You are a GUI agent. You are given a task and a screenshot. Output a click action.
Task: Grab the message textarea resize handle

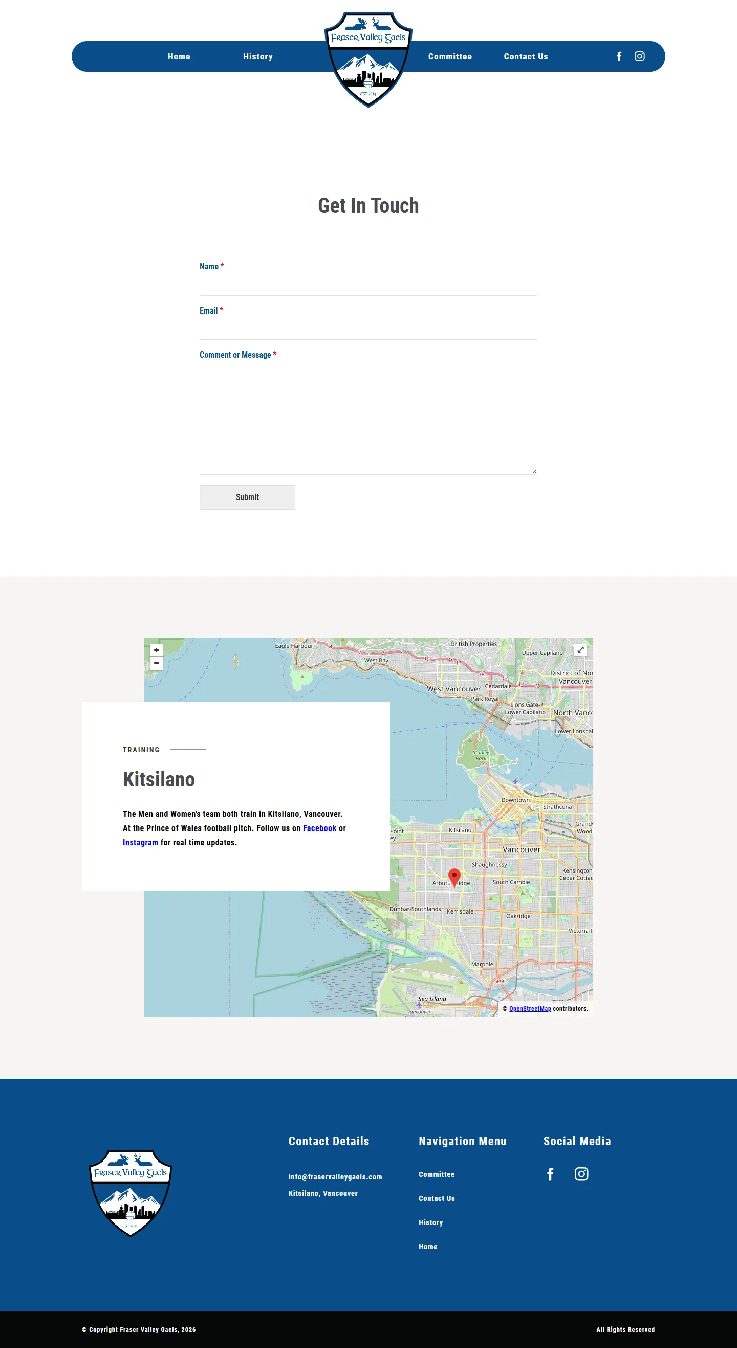click(534, 471)
